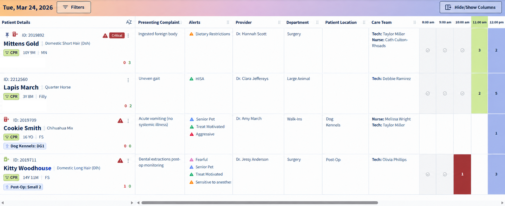The height and width of the screenshot is (206, 505).
Task: Click the orange Sensitive to anesthesia alert icon
Action: coord(191,182)
